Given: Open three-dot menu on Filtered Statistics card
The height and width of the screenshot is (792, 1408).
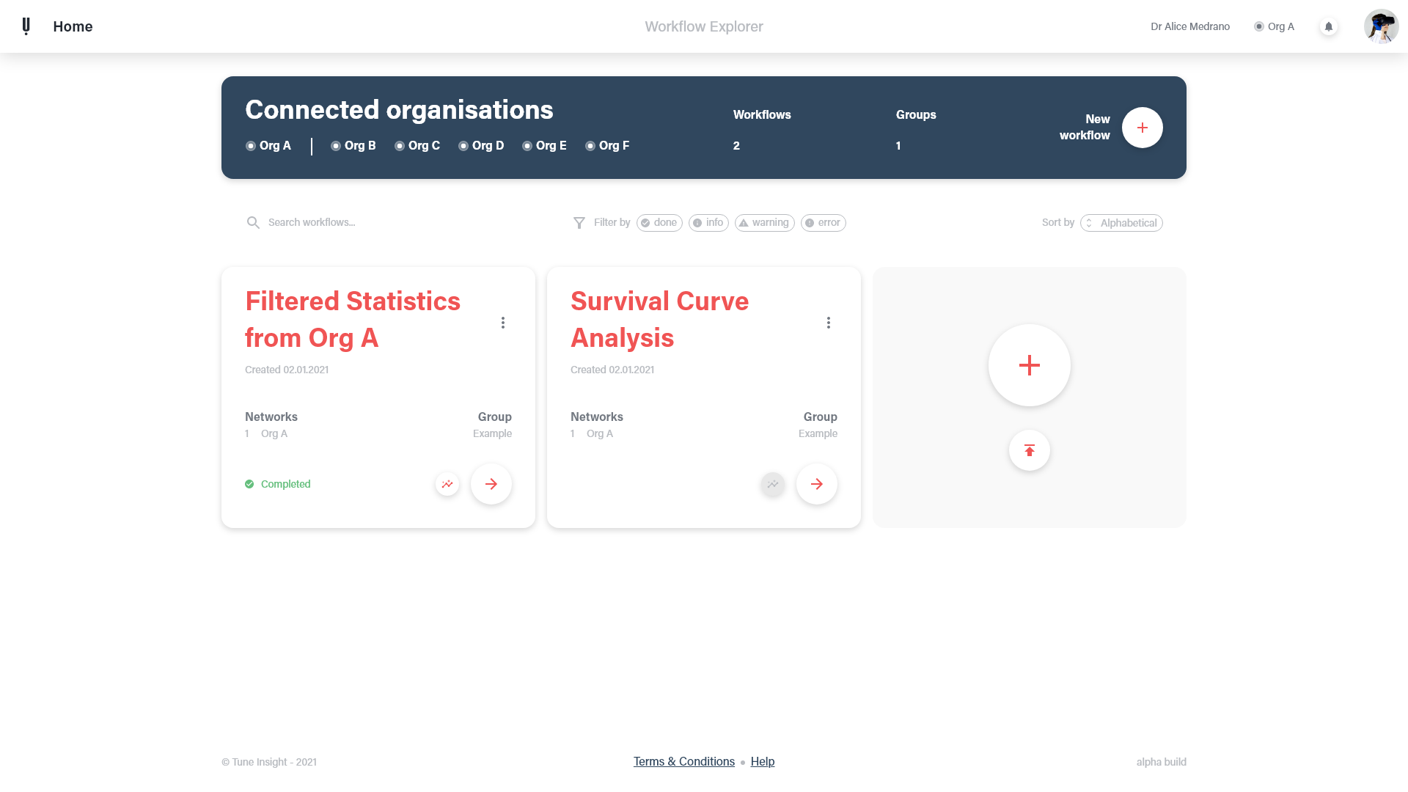Looking at the screenshot, I should 503,323.
